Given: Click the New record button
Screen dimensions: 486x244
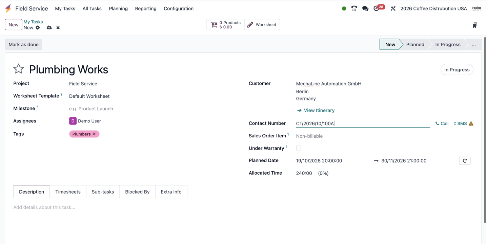Looking at the screenshot, I should [14, 25].
